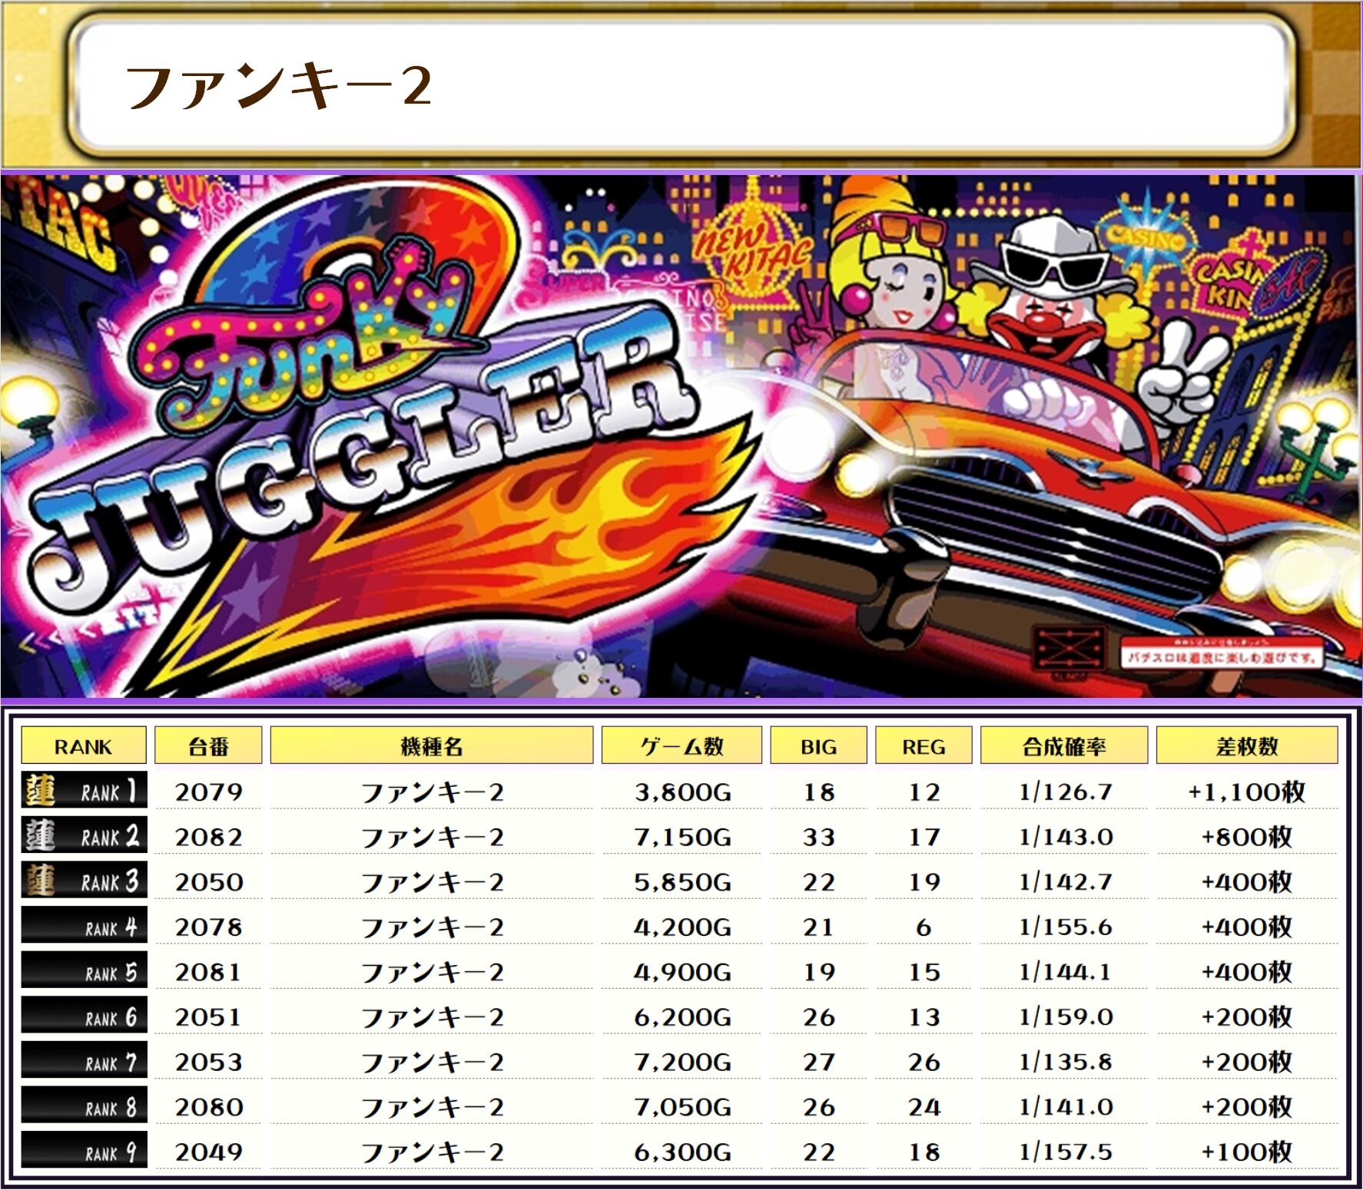Click the 台番 column header
Image resolution: width=1363 pixels, height=1190 pixels.
(x=208, y=746)
